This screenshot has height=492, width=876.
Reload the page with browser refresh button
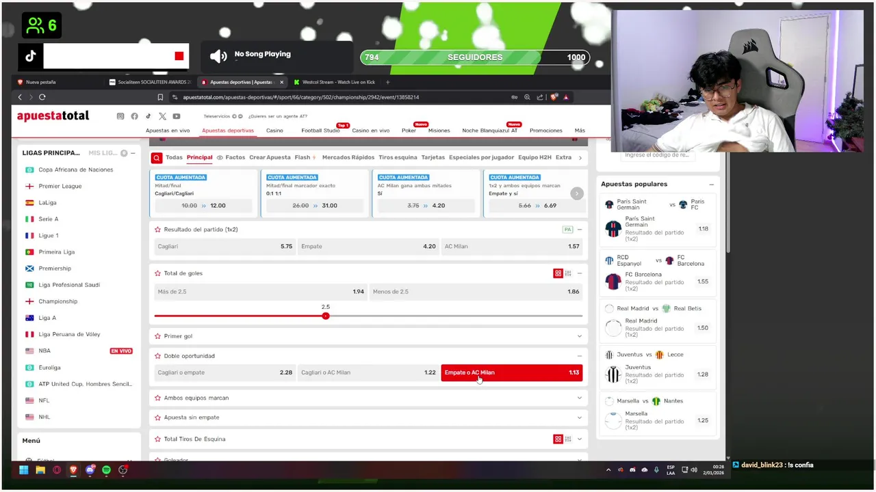pos(42,97)
